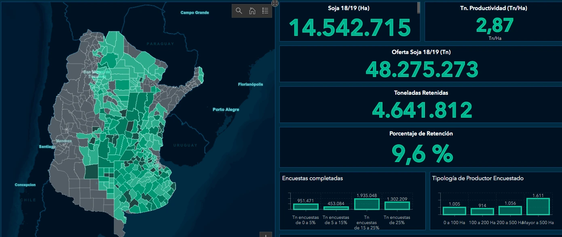Click the CHILE country label

[x=29, y=200]
